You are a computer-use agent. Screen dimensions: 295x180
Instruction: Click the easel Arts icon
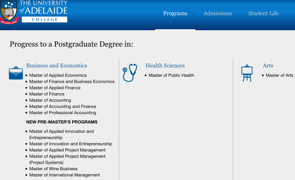pos(247,73)
